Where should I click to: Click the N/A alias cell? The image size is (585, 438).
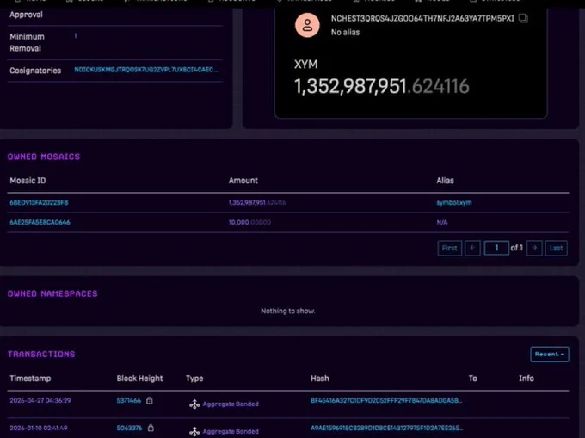click(442, 222)
